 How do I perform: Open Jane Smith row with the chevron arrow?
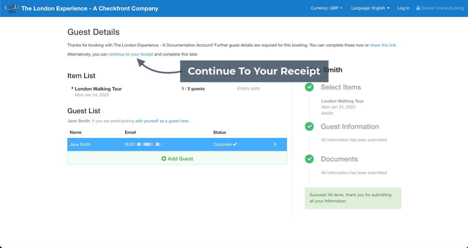[275, 144]
